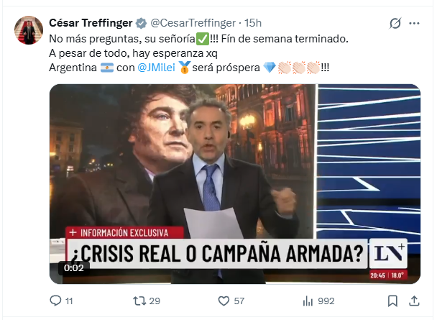Like the tweet with heart icon
This screenshot has width=437, height=320.
pos(224,301)
